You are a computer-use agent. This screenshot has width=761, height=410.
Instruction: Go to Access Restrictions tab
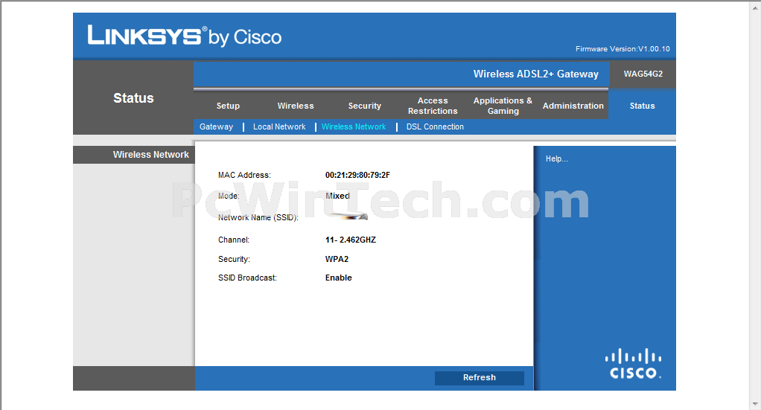[x=433, y=106]
